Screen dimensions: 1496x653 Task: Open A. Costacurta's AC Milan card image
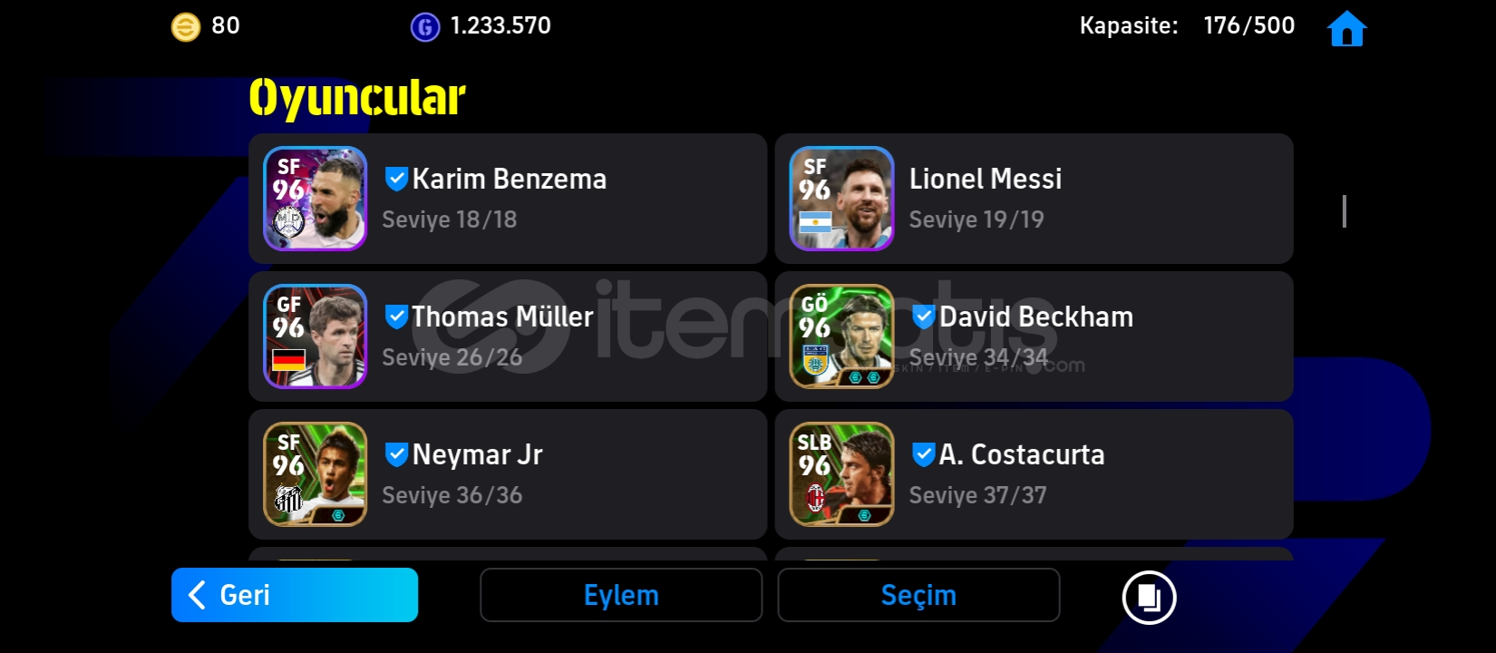[x=841, y=474]
